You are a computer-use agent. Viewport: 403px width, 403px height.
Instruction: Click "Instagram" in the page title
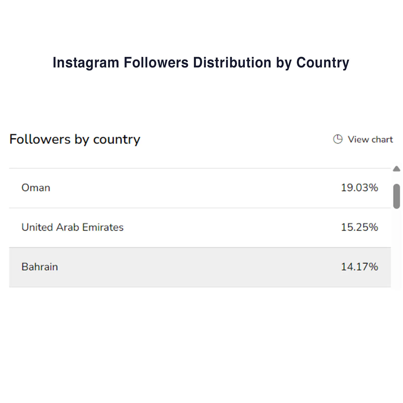coord(86,63)
